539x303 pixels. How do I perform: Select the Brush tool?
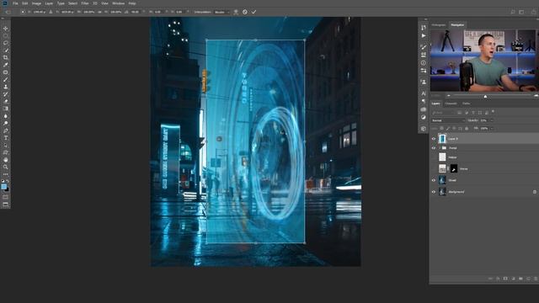(x=6, y=79)
